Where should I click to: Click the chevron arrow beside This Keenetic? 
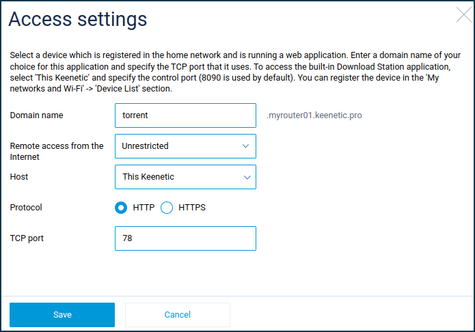pos(247,177)
